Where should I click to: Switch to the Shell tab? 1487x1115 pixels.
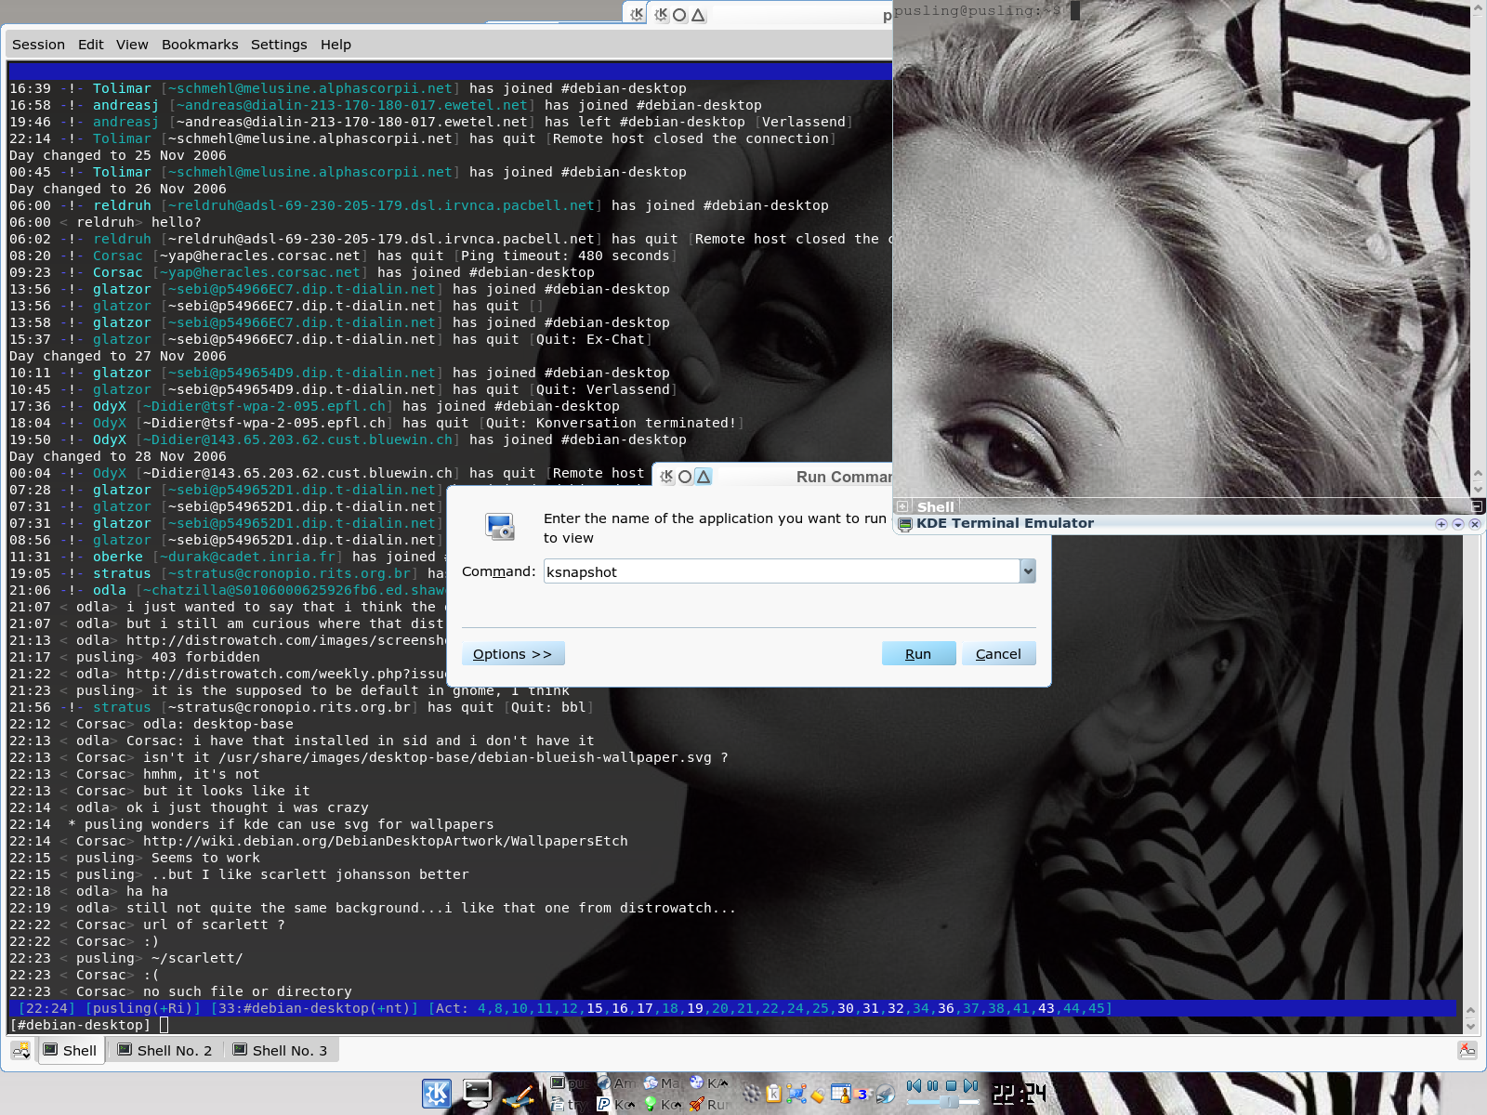point(70,1050)
